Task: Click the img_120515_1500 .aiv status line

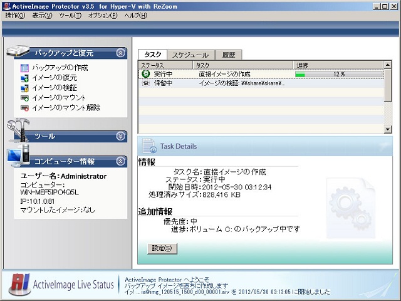Action: click(x=227, y=292)
